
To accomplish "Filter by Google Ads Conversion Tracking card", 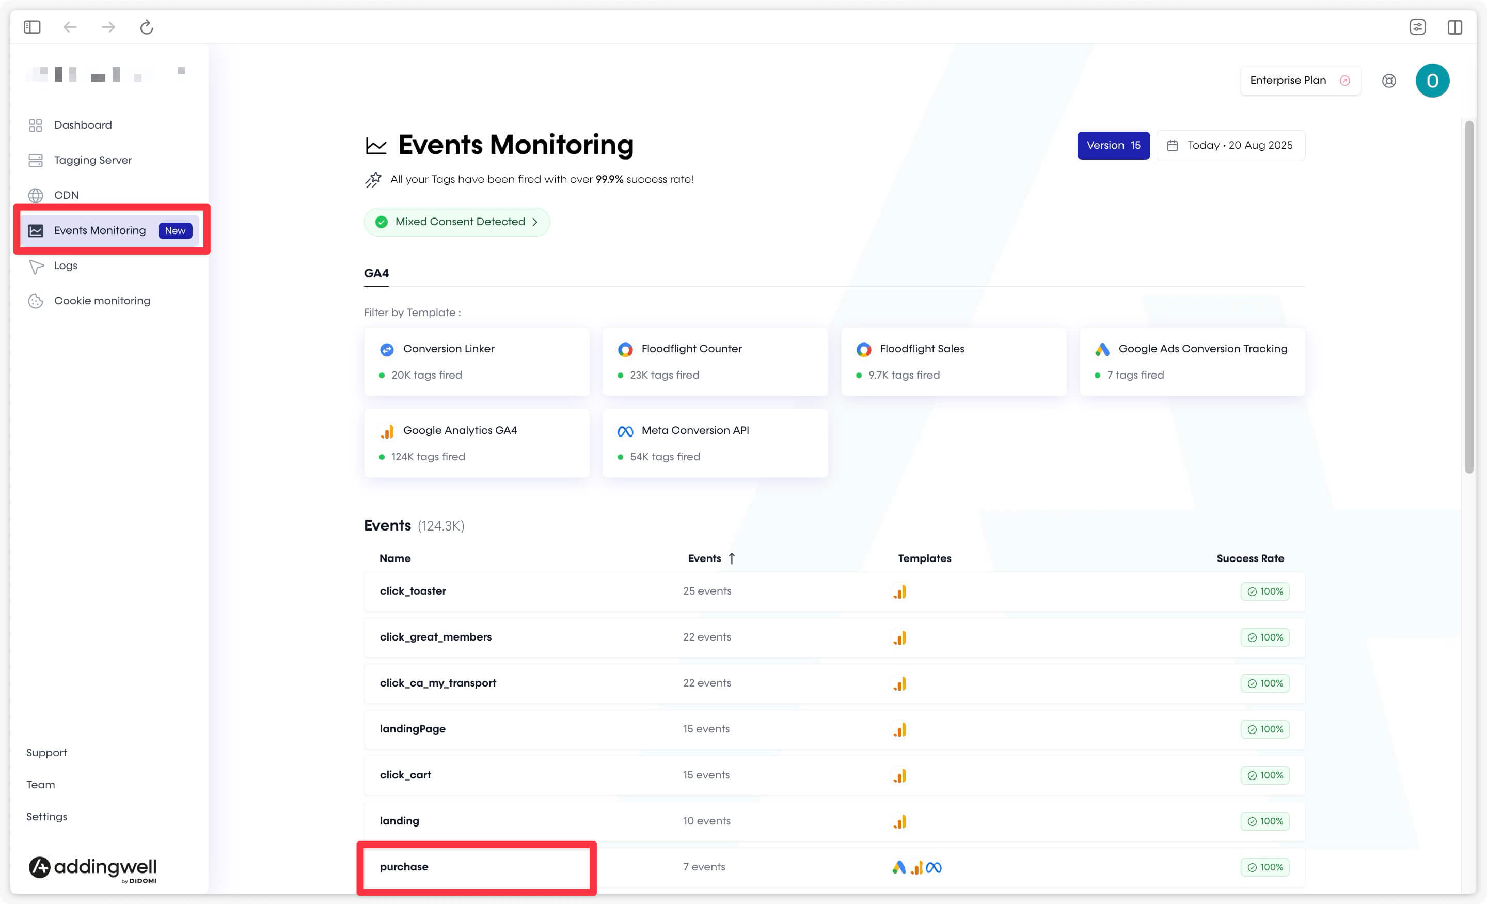I will (x=1193, y=362).
